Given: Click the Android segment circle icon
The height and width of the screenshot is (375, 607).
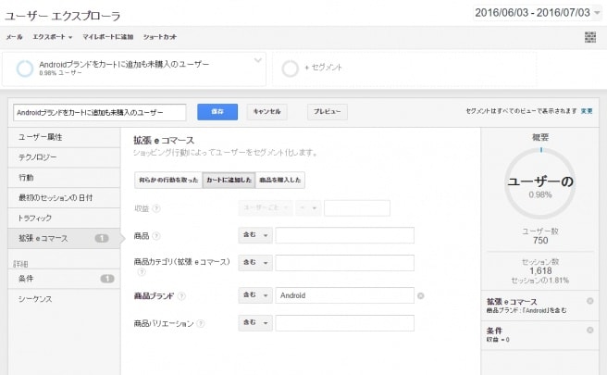Looking at the screenshot, I should (25, 69).
